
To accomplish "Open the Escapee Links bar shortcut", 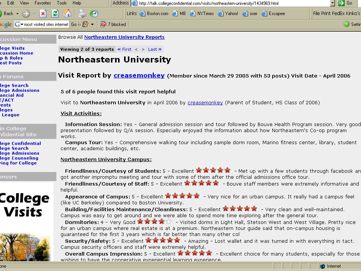I will tap(273, 14).
